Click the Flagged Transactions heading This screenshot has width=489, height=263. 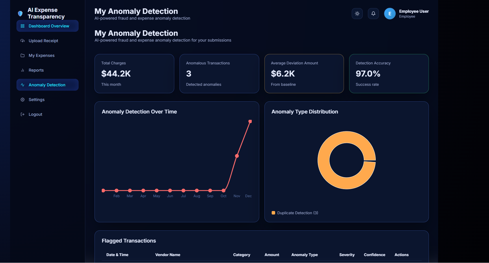(129, 241)
